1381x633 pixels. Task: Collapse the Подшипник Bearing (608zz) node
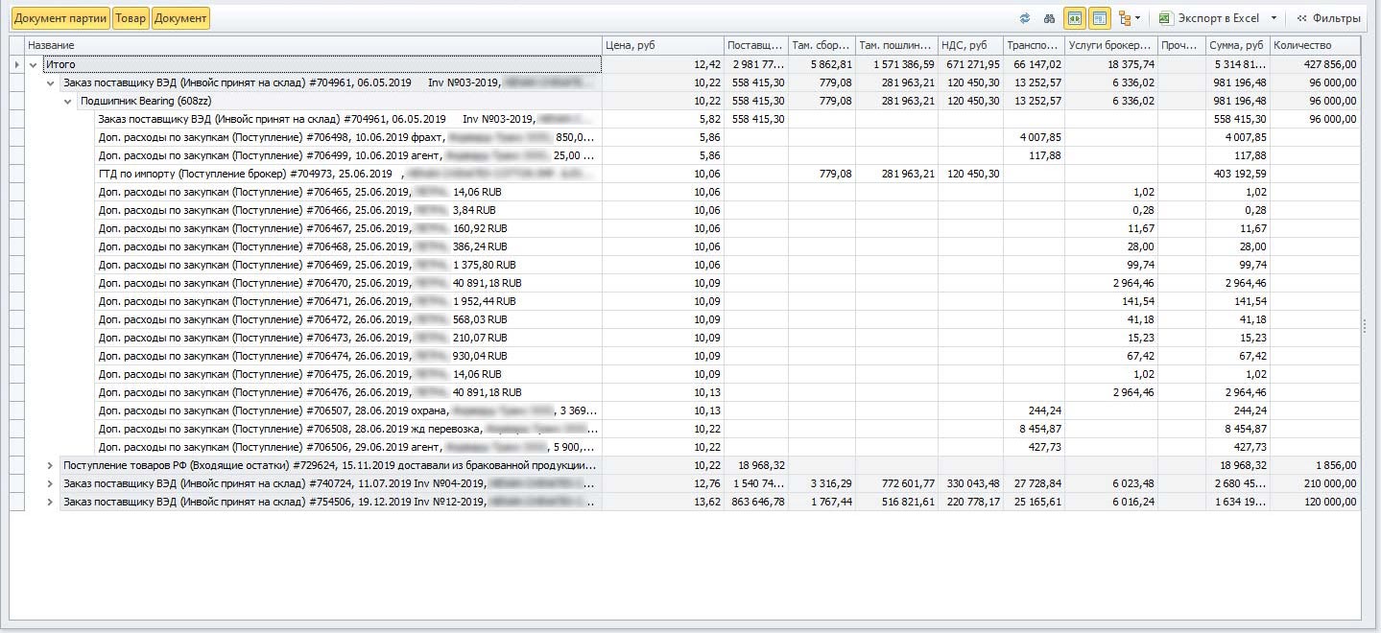(x=68, y=101)
